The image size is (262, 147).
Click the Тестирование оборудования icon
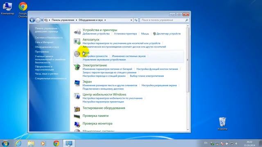[x=77, y=109]
